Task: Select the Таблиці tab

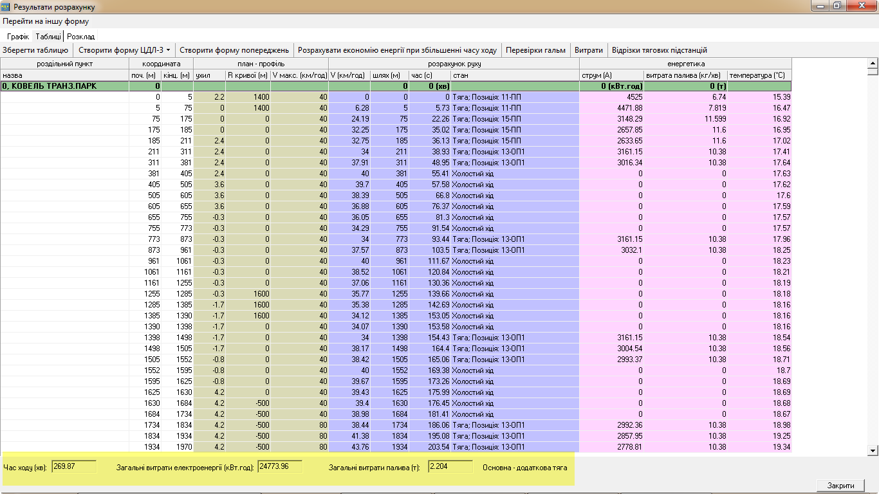Action: coord(48,37)
